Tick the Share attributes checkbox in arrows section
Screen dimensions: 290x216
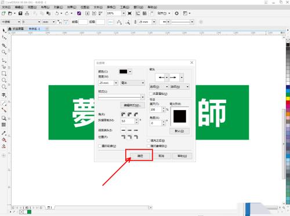coord(151,94)
